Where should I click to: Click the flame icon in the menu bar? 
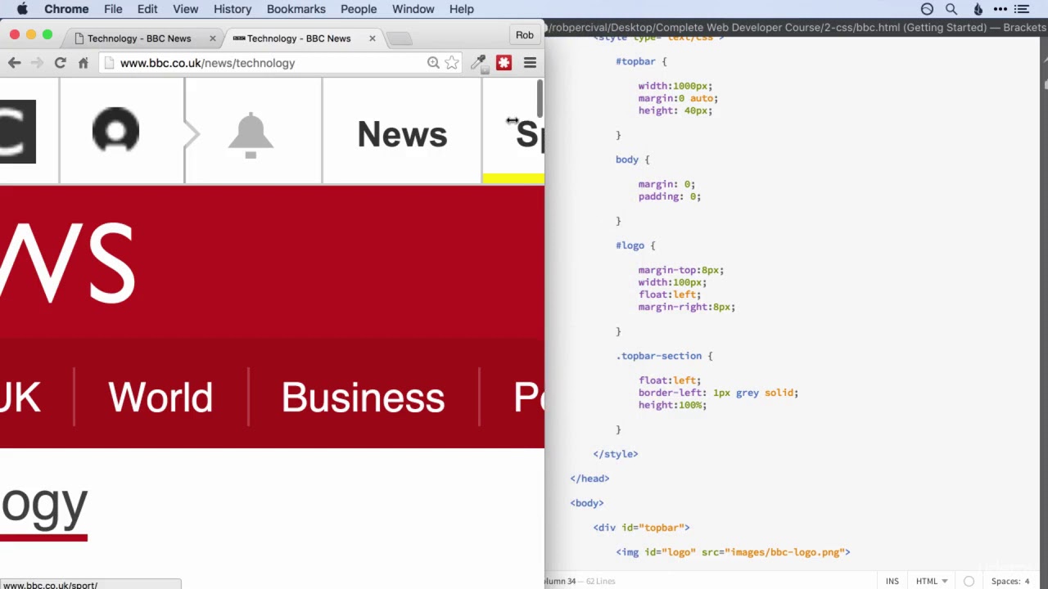click(x=978, y=9)
